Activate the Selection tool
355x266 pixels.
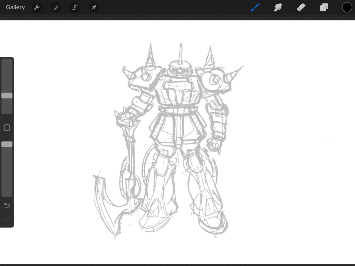click(x=75, y=7)
